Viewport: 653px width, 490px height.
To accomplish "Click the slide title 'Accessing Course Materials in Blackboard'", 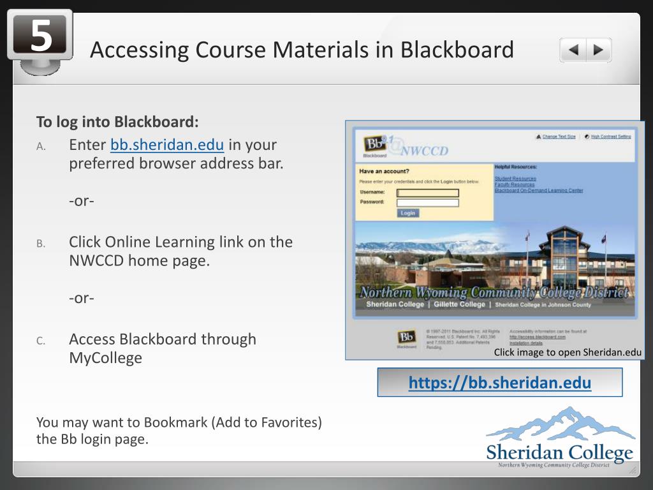I will (x=302, y=50).
